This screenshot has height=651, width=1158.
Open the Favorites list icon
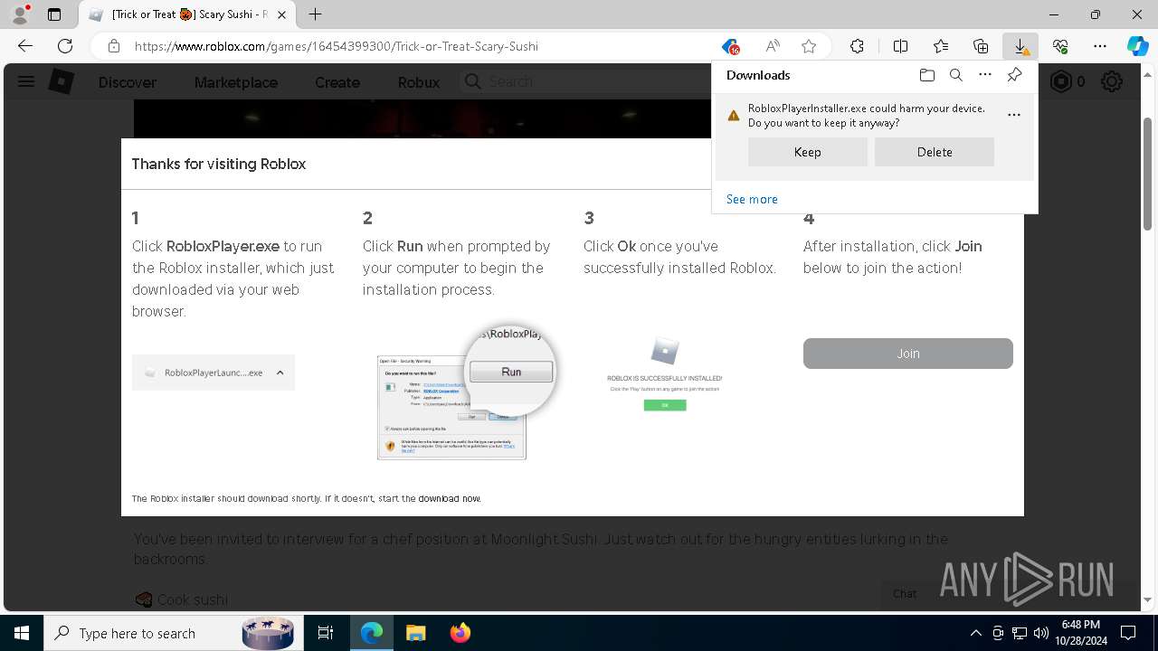pos(941,46)
